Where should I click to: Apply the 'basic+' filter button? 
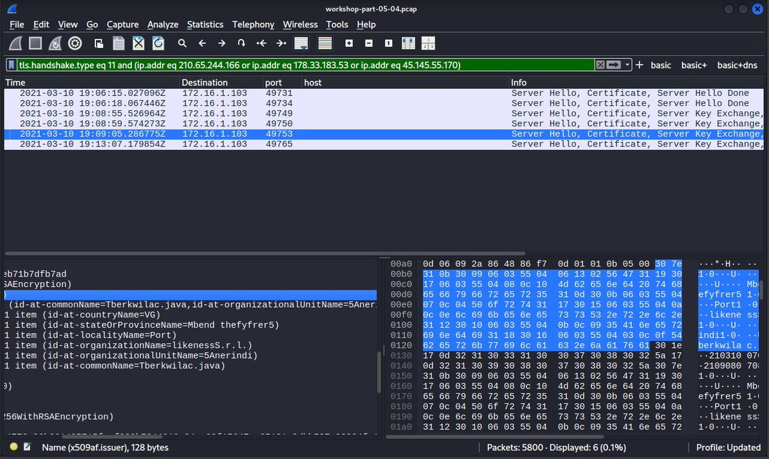click(x=694, y=65)
